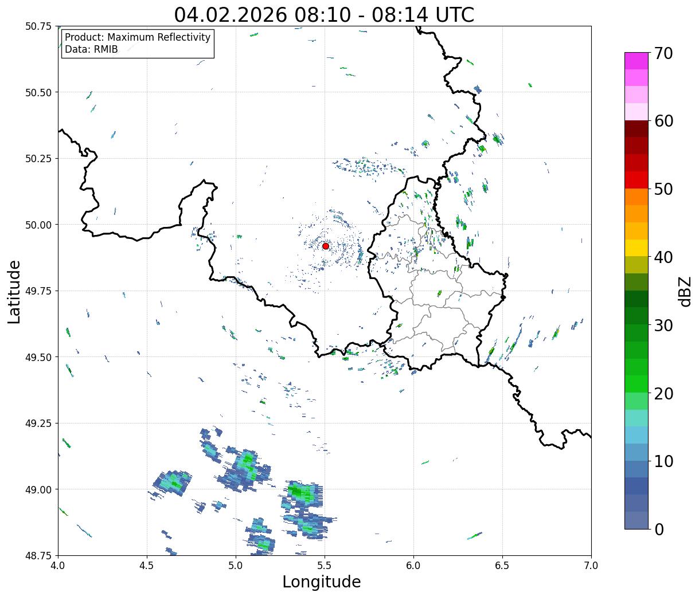Viewport: 699px width, 596px height.
Task: Click the colorbar label 50
Action: (x=663, y=189)
